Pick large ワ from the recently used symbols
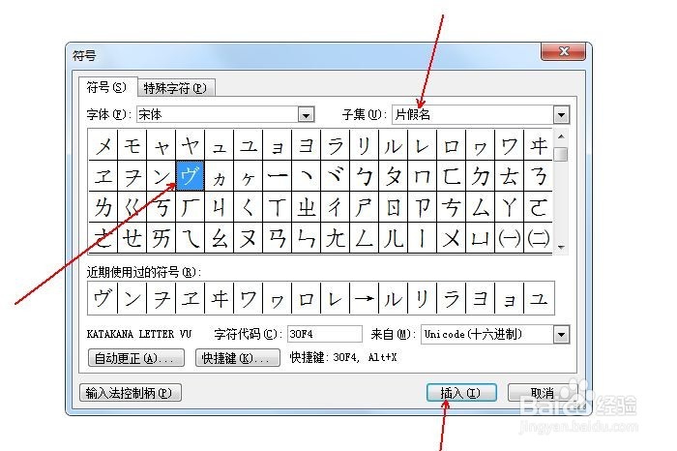This screenshot has width=677, height=451. pos(248,298)
